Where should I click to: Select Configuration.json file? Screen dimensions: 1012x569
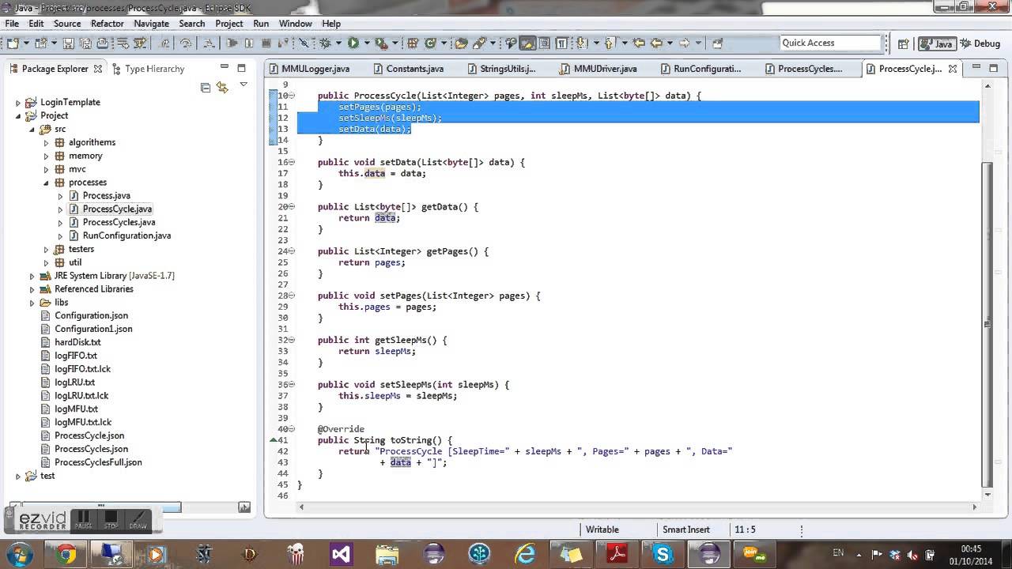(x=91, y=315)
